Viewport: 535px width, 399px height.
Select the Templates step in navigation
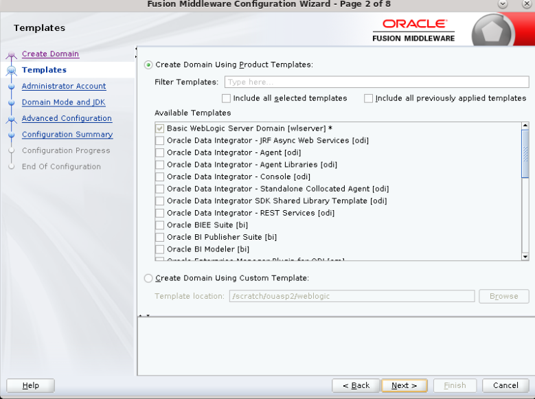44,70
